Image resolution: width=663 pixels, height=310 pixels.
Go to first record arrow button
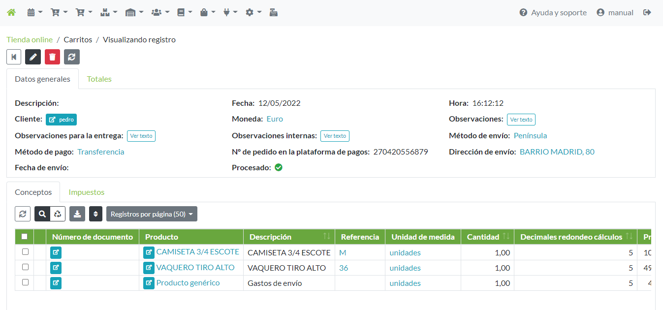coord(14,57)
